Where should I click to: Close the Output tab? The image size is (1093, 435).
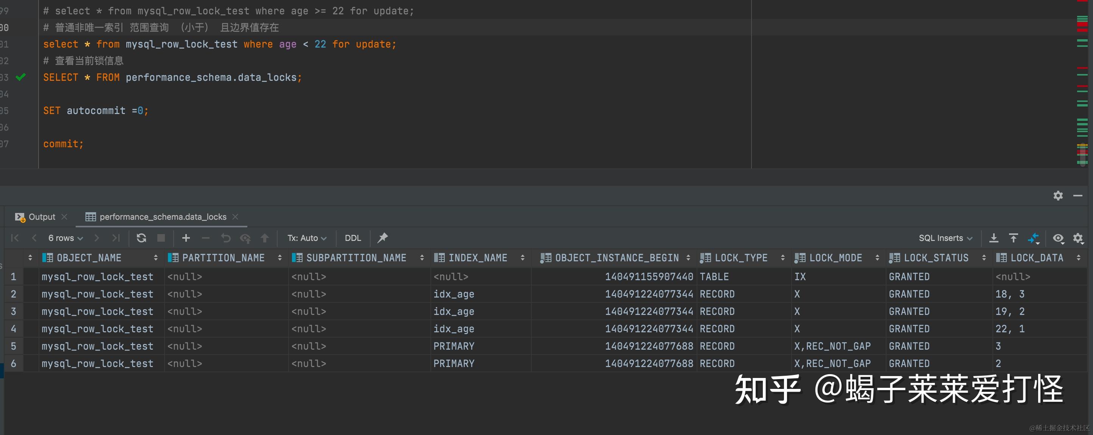point(64,216)
